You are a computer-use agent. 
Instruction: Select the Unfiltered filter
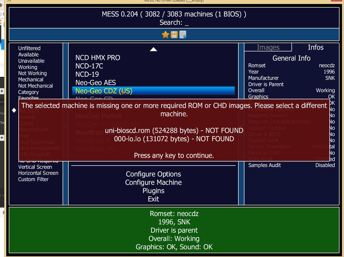coord(29,48)
